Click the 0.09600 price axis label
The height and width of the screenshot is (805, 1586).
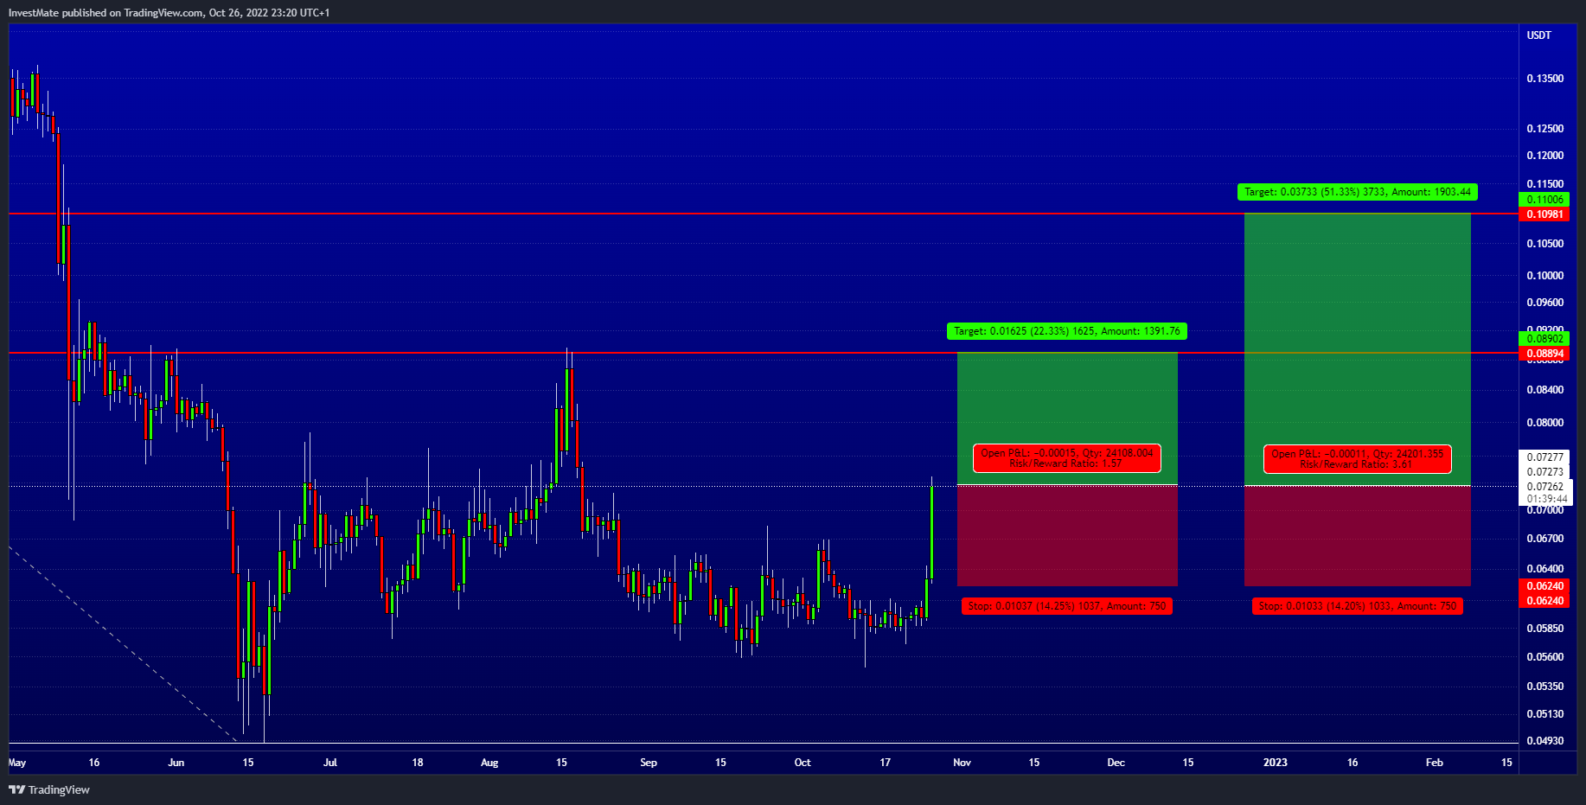1544,303
